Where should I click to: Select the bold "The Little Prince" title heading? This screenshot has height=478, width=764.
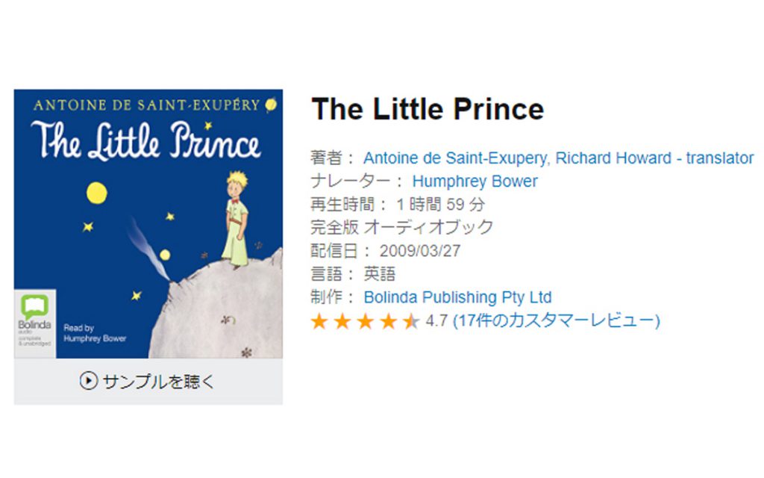428,110
